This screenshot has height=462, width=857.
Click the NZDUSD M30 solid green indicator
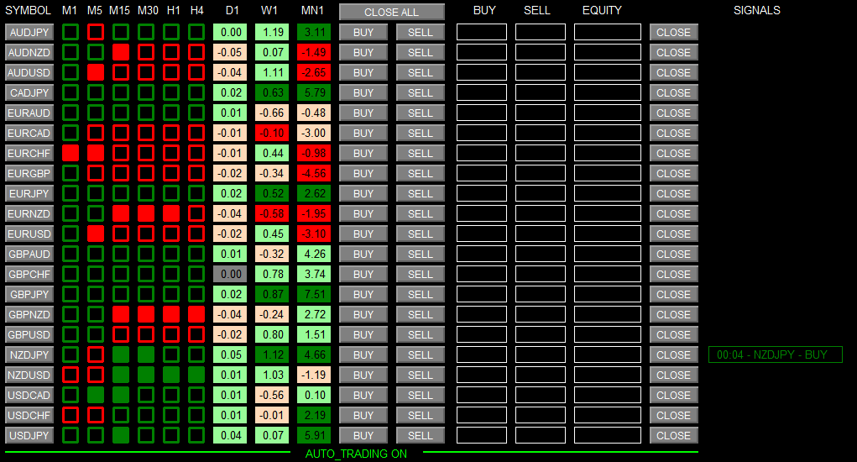pyautogui.click(x=146, y=375)
